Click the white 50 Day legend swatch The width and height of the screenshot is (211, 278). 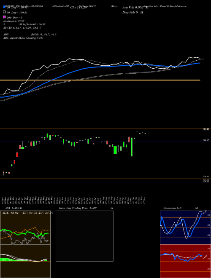coord(4,12)
